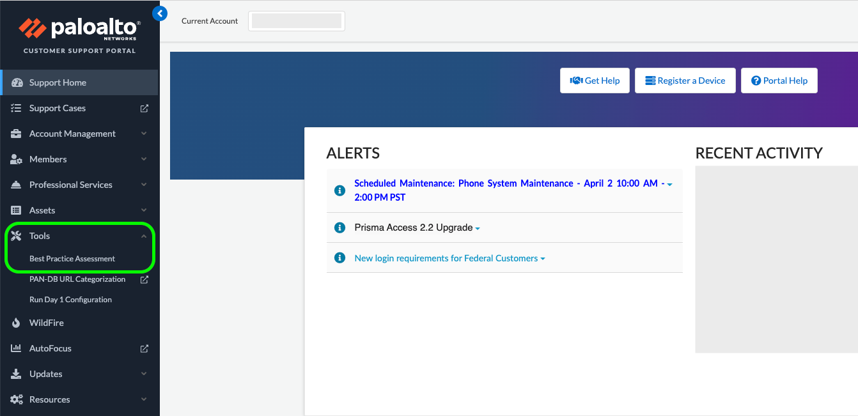Click the Tools wrench icon

point(17,236)
